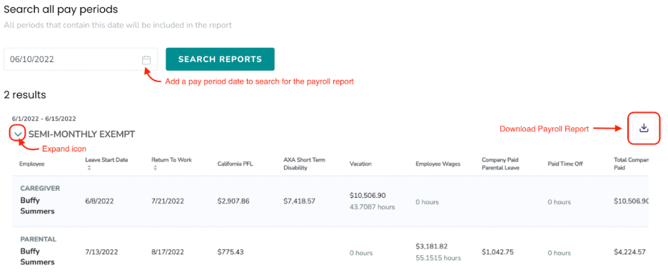Click the Employee Wages column header
Image resolution: width=668 pixels, height=275 pixels.
438,164
